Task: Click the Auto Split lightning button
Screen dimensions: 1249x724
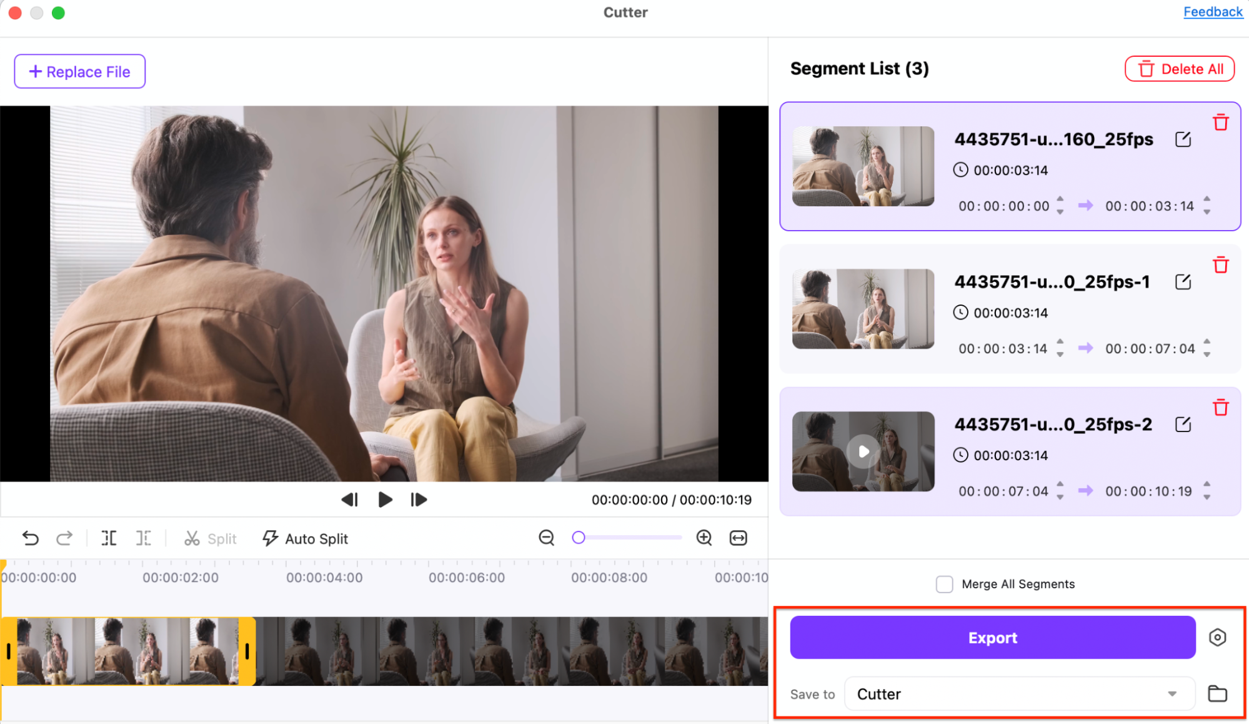Action: tap(305, 538)
